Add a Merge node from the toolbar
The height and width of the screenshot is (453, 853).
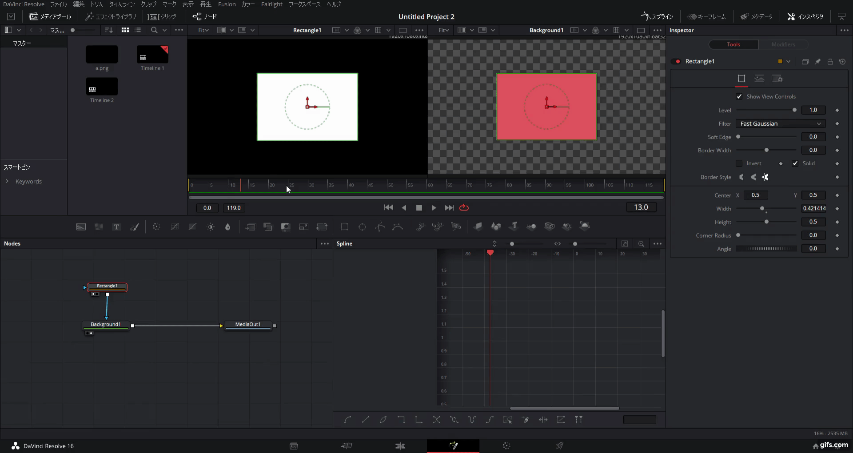point(250,226)
